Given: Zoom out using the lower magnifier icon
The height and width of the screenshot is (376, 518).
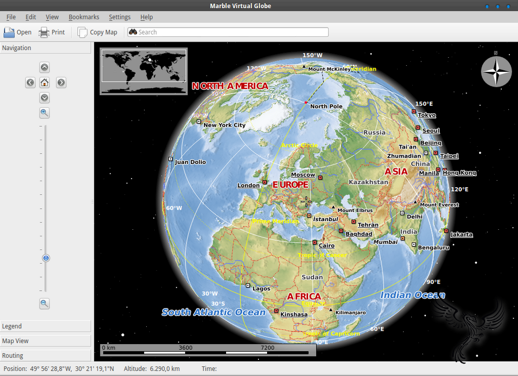Looking at the screenshot, I should coord(44,303).
